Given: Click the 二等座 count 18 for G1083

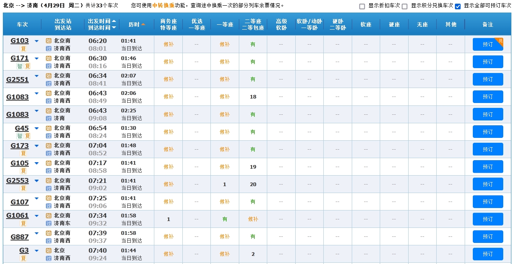Looking at the screenshot, I should [x=253, y=97].
